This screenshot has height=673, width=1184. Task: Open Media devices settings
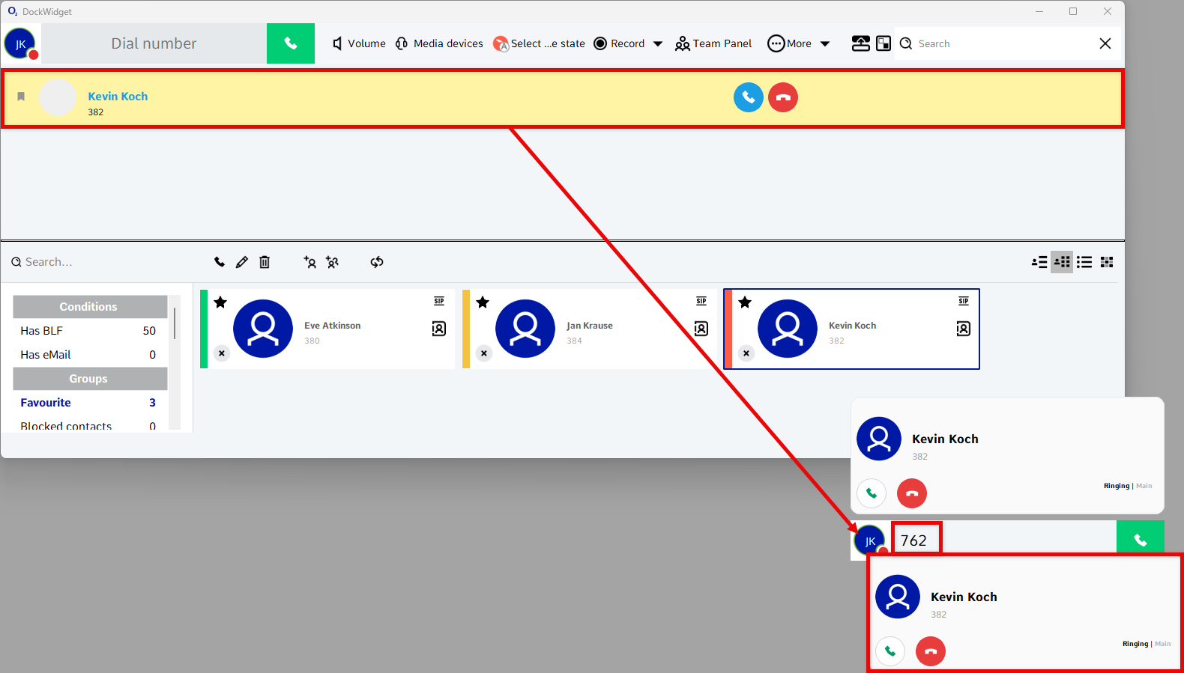click(x=439, y=43)
